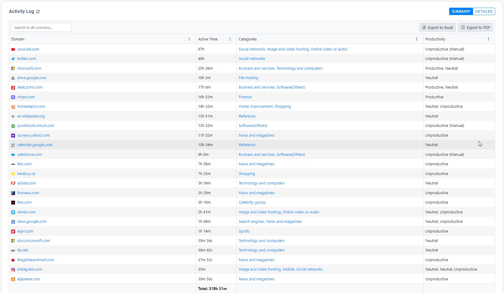Select the Productive cell in stripe.com row
Viewport: 504px width, 293px height.
(x=459, y=97)
